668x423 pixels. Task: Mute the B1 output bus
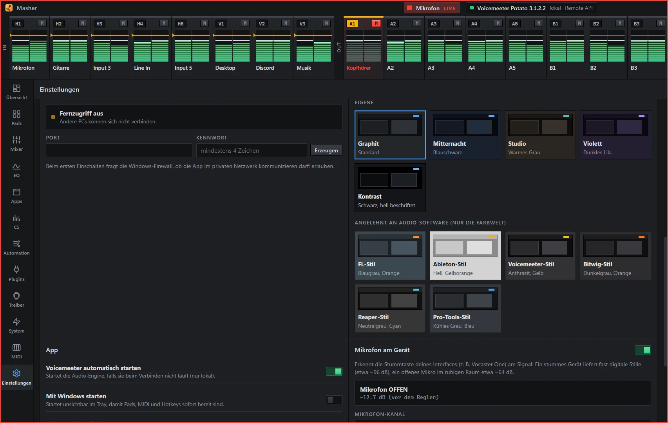[x=579, y=23]
